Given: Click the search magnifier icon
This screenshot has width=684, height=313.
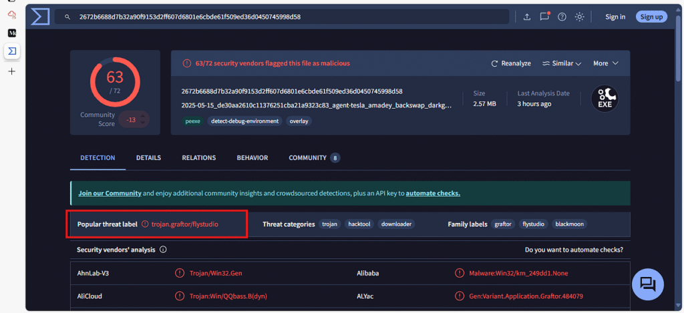Looking at the screenshot, I should click(x=67, y=17).
